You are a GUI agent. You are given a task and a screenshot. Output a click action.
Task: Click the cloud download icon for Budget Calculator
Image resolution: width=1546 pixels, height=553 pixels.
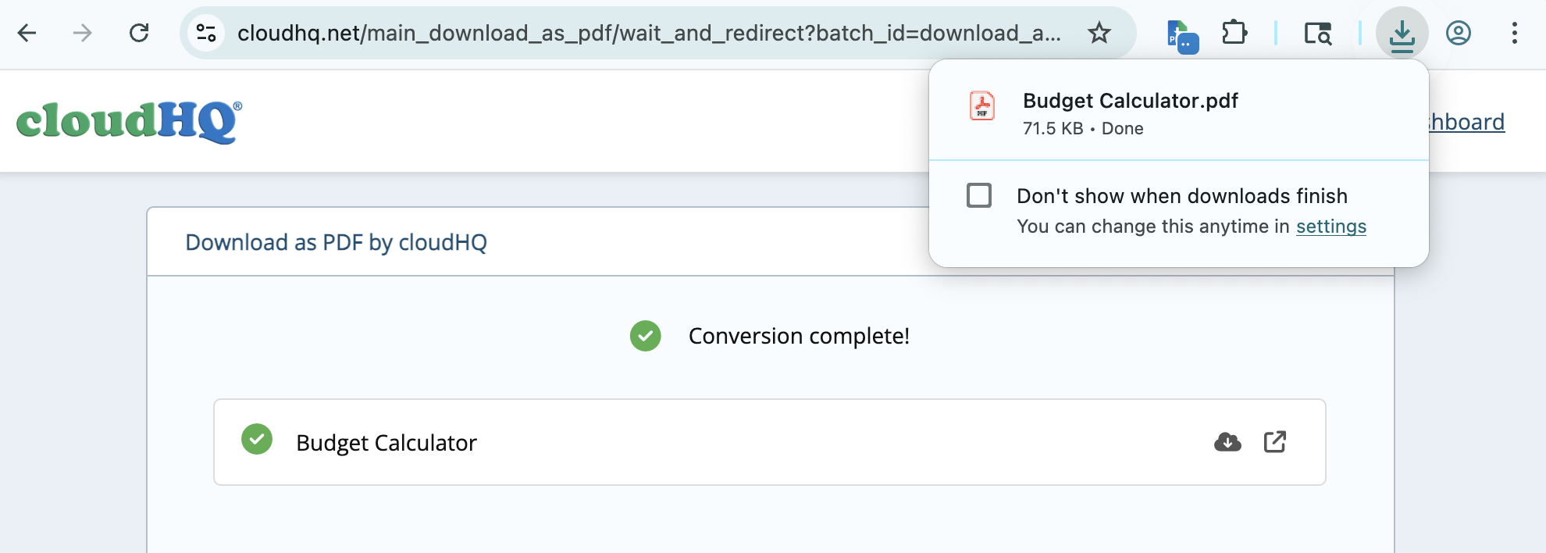click(x=1227, y=442)
